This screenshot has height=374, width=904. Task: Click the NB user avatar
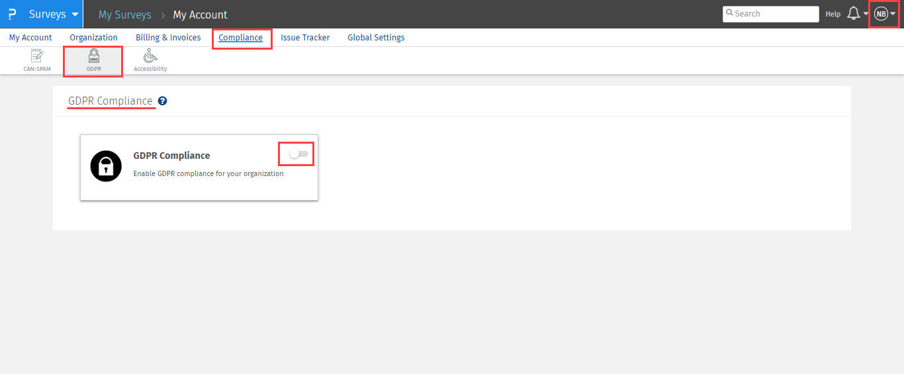pos(880,14)
